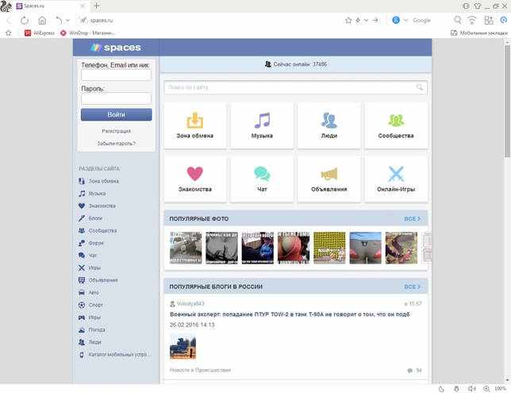Open Погода in sidebar

coord(92,329)
